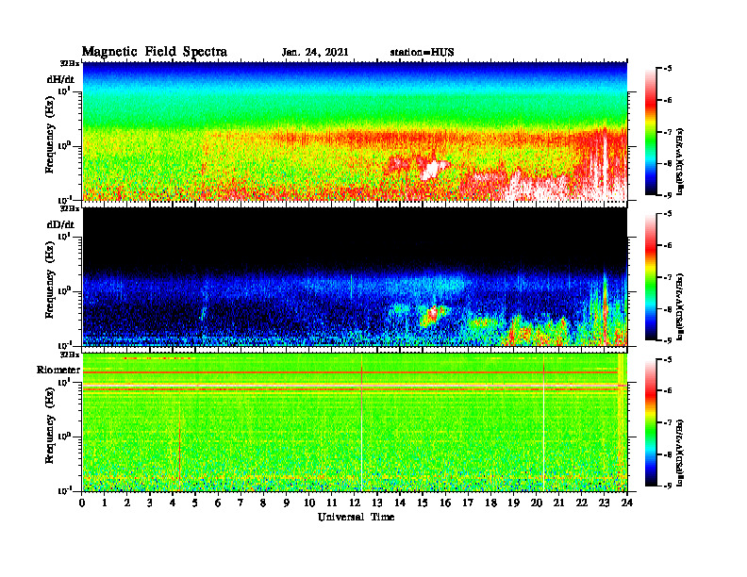Click hour label "5" on time axis
The width and height of the screenshot is (747, 577).
195,503
